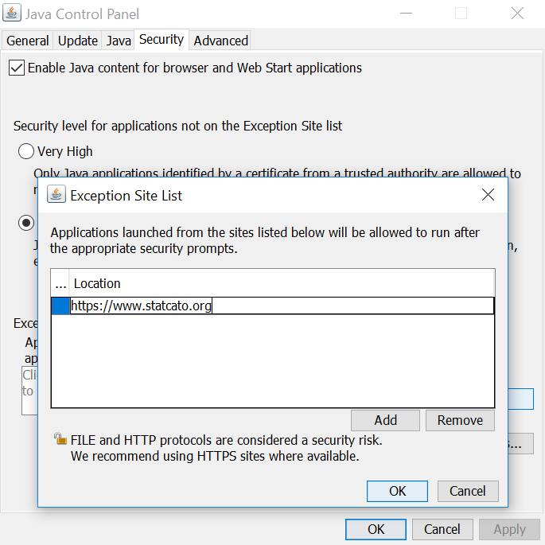Switch to the Java tab
The image size is (545, 545).
[119, 41]
